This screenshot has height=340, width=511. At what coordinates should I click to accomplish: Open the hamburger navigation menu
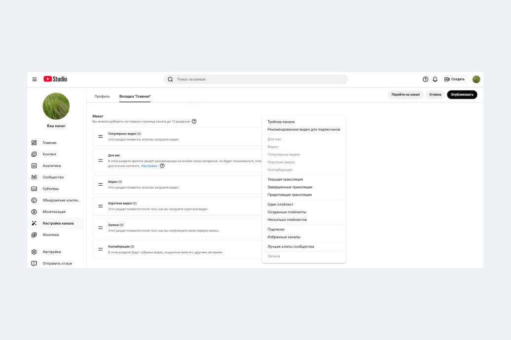click(x=35, y=79)
